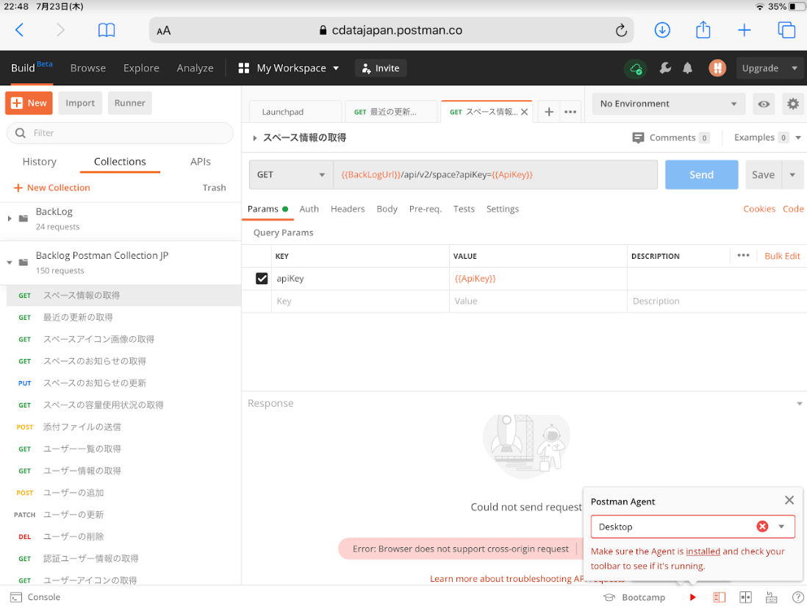Switch to two-pane view icon
Screen dimensions: 807x606
(x=745, y=597)
